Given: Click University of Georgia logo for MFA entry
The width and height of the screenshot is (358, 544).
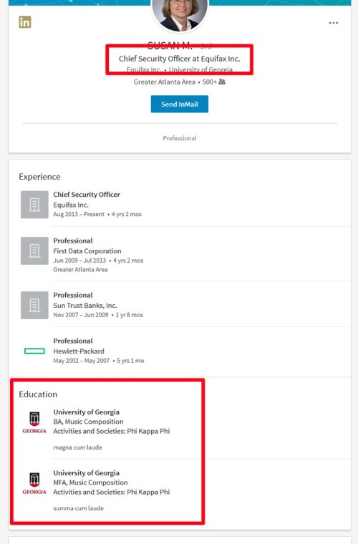Looking at the screenshot, I should click(x=34, y=483).
